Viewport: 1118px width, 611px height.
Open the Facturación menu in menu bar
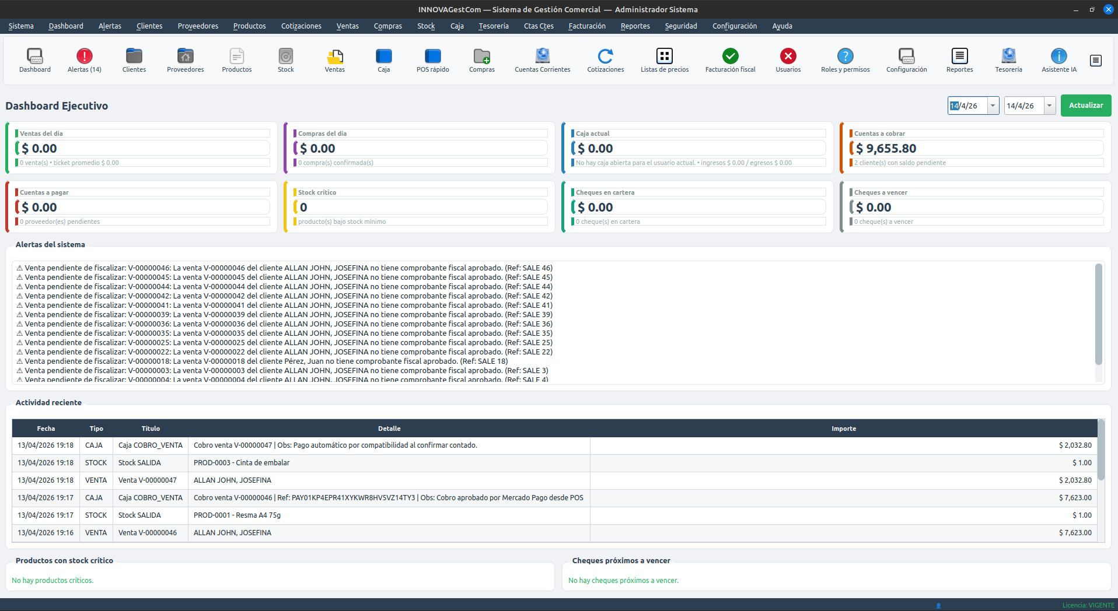(586, 26)
